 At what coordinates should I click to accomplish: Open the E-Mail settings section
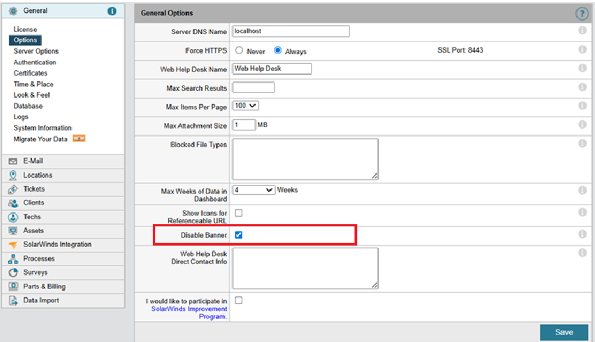coord(33,161)
